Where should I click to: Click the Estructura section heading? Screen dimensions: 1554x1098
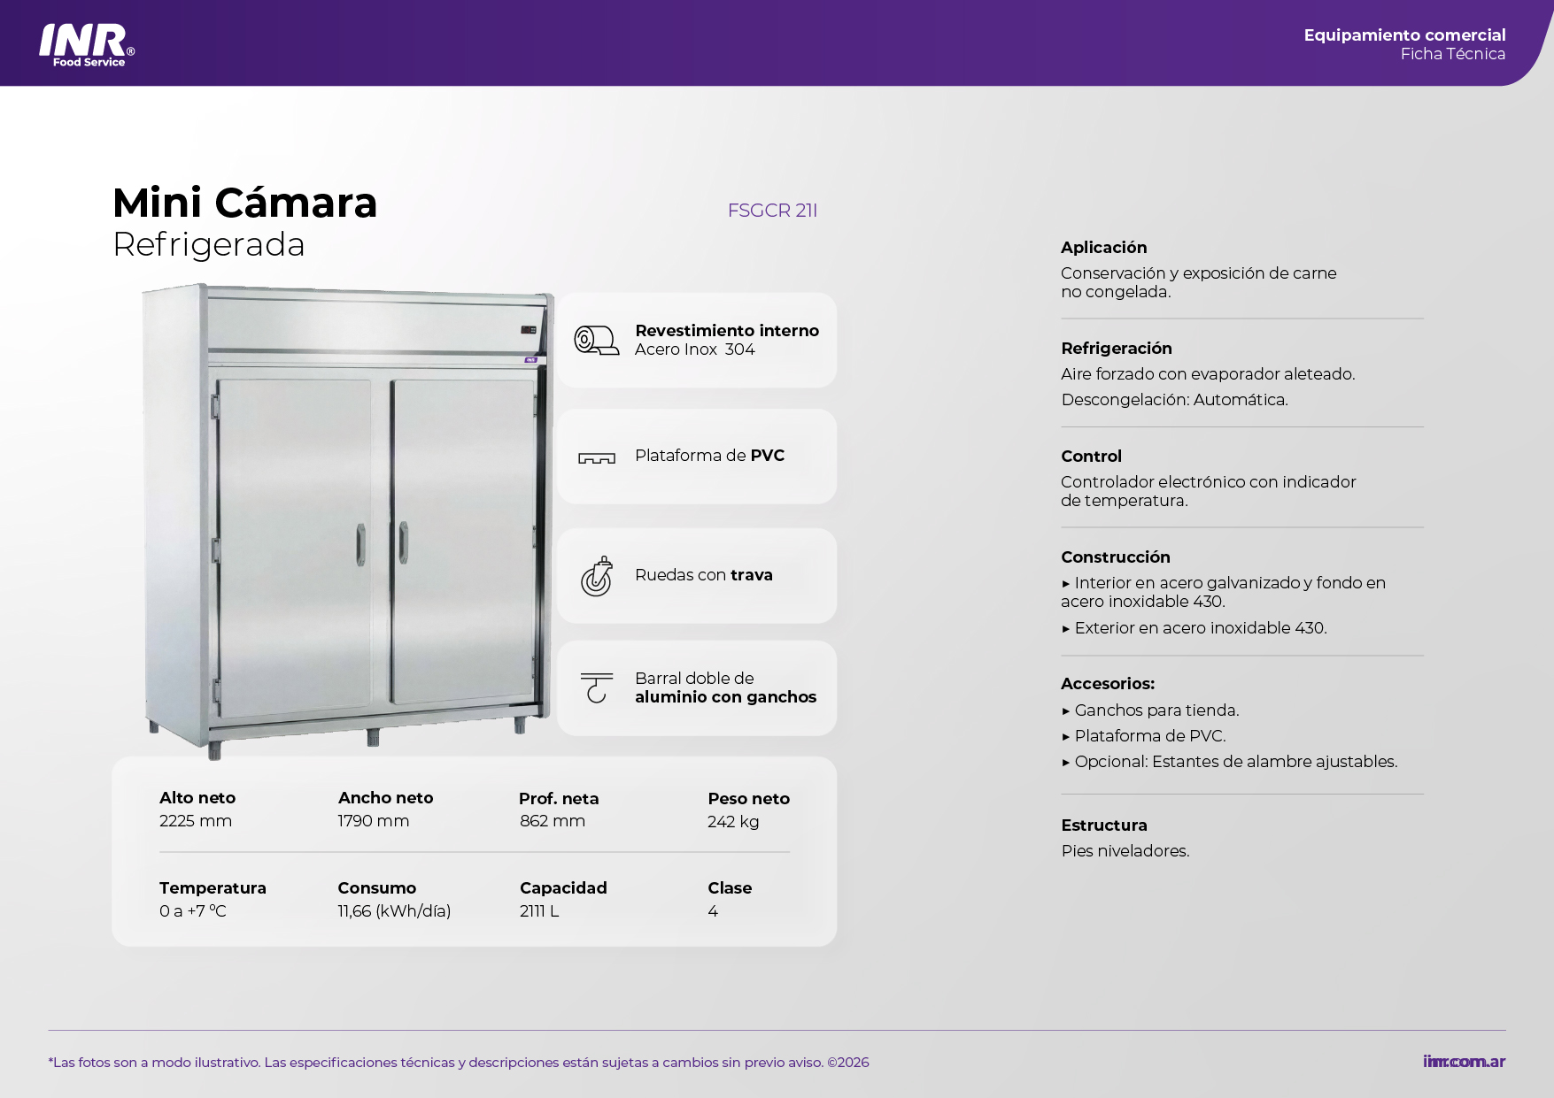pos(1103,825)
